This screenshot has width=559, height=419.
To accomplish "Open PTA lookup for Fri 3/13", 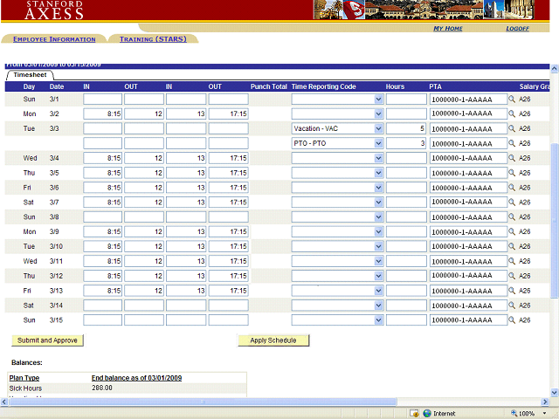I will [x=513, y=291].
